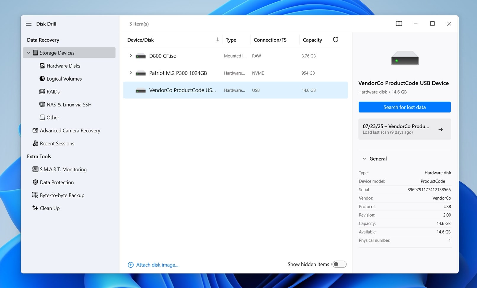Click the Revision value 2.00
The height and width of the screenshot is (288, 477).
447,215
